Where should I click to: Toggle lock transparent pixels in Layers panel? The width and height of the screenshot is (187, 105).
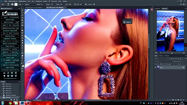tap(161, 64)
